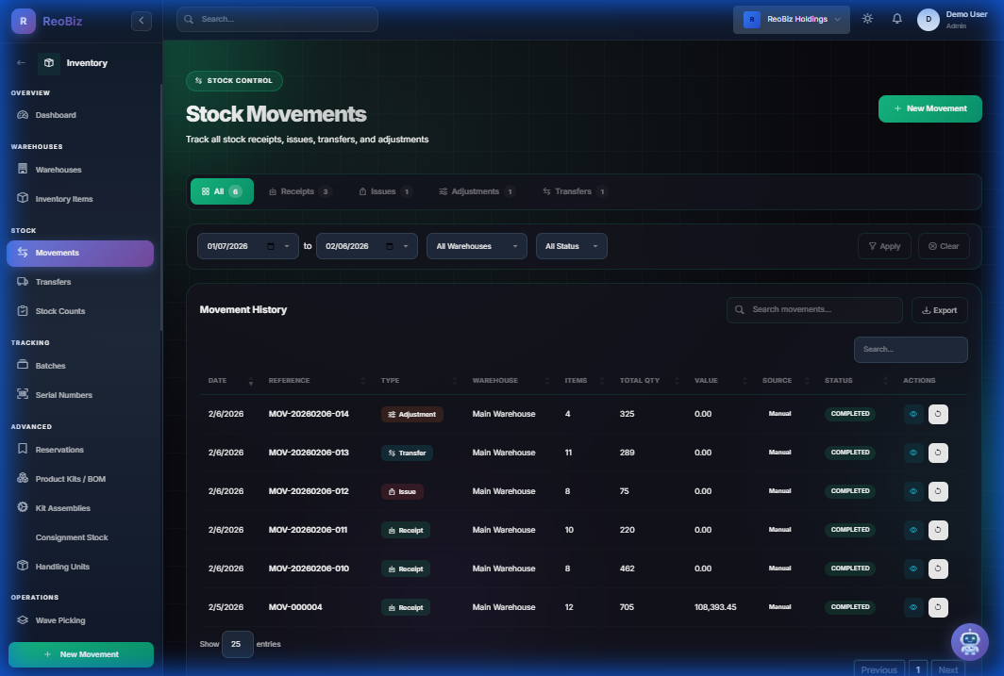The image size is (1004, 676).
Task: Open the All Warehouses dropdown
Action: tap(477, 246)
